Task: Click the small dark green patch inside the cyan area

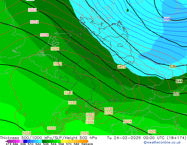Action: (128, 10)
